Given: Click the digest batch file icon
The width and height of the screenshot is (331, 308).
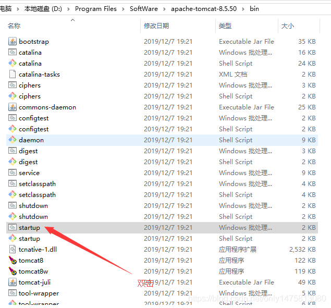Looking at the screenshot, I should click(13, 151).
